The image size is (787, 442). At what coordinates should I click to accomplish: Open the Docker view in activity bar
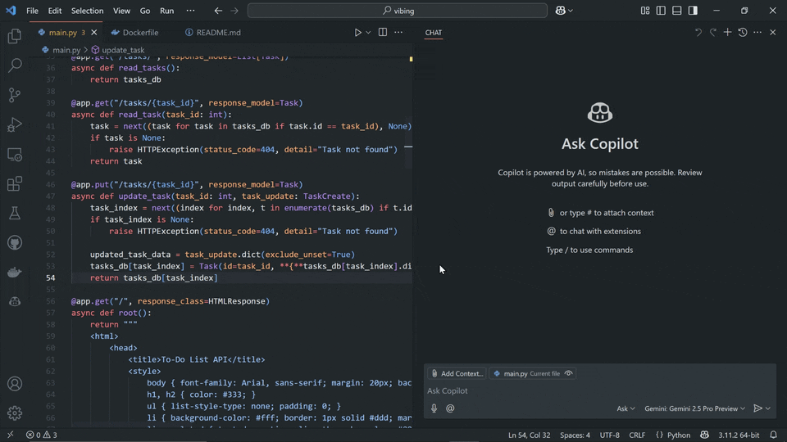14,273
